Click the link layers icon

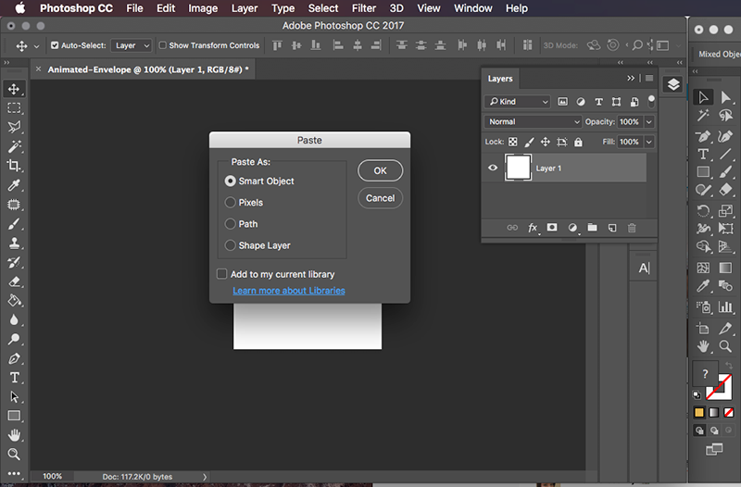click(512, 228)
